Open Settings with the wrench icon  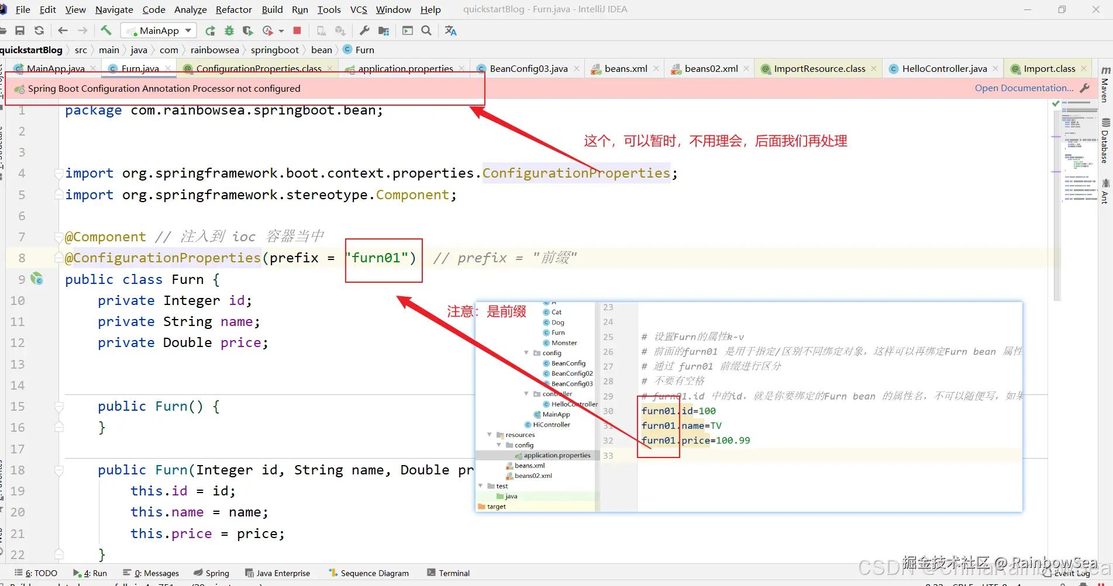coord(364,30)
